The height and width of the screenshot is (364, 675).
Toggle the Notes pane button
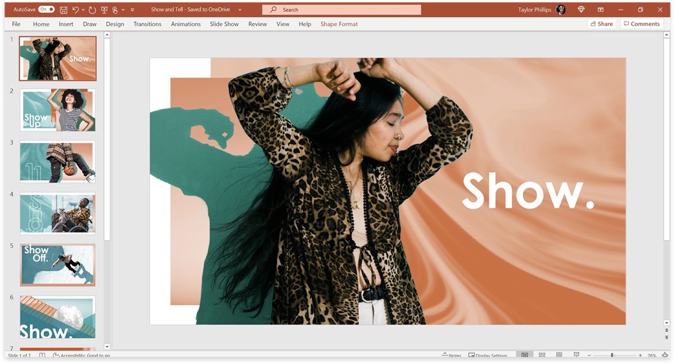point(452,356)
